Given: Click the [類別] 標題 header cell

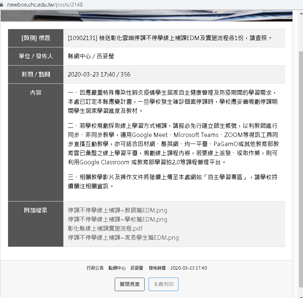Looking at the screenshot, I should click(x=36, y=38).
